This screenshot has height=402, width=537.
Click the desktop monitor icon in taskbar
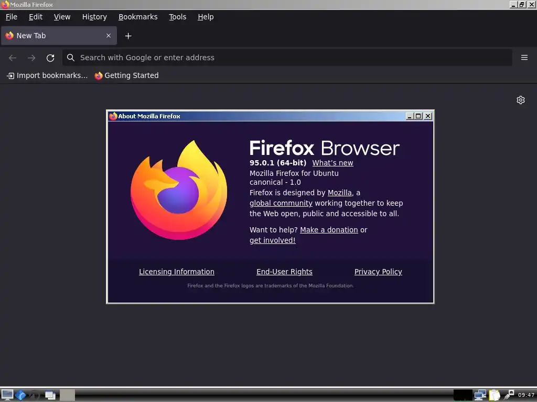(x=7, y=395)
